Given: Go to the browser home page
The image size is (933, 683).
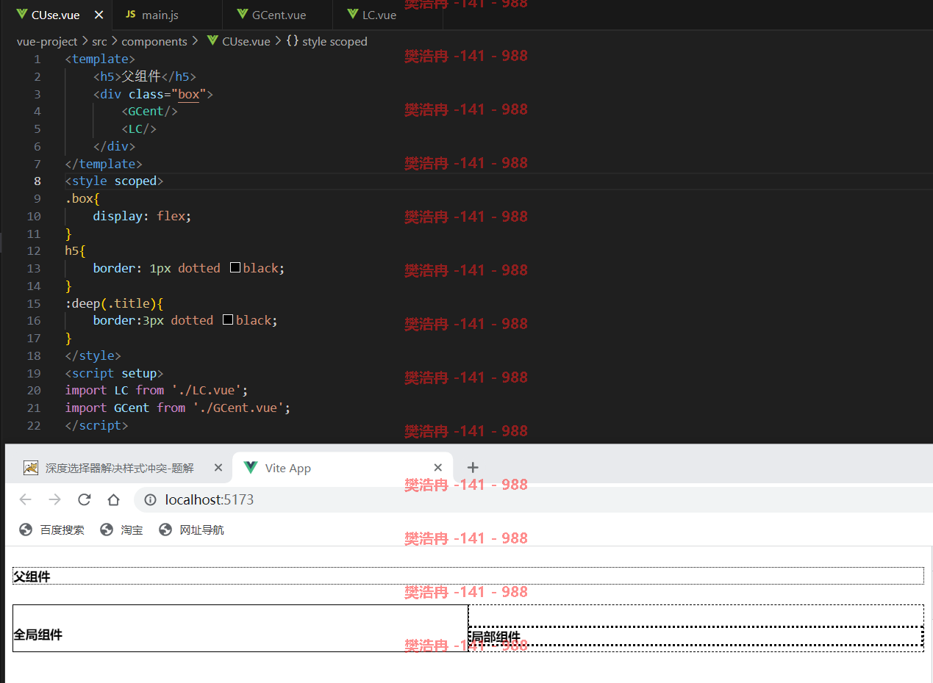Looking at the screenshot, I should click(x=113, y=499).
